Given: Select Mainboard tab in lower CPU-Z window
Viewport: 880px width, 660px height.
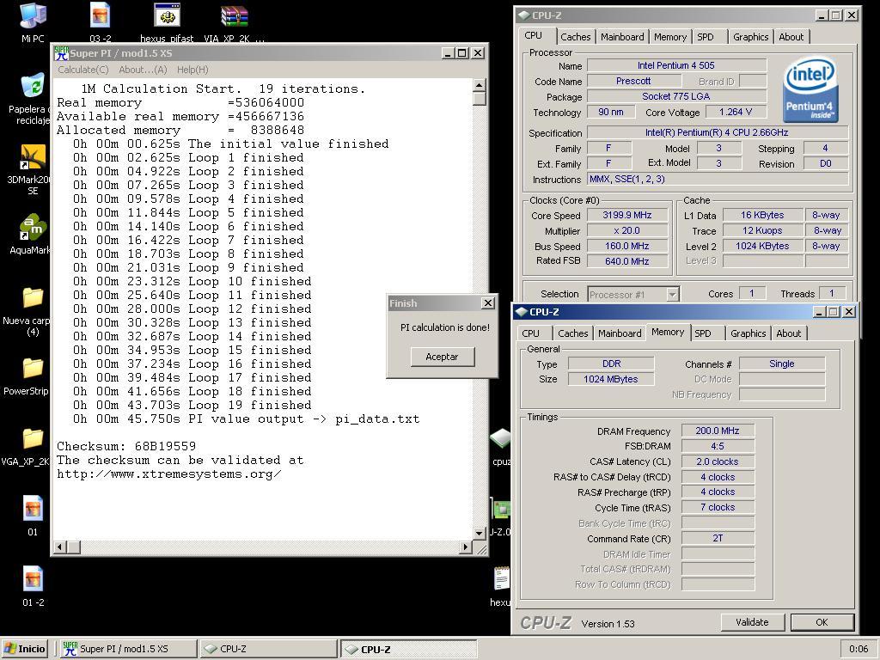Looking at the screenshot, I should [620, 333].
